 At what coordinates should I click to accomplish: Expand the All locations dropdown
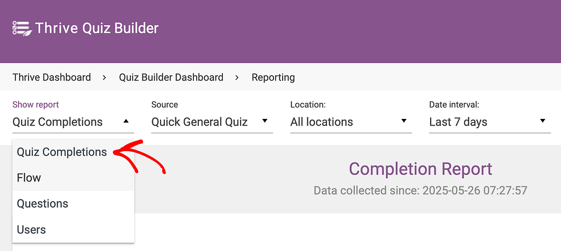point(351,122)
